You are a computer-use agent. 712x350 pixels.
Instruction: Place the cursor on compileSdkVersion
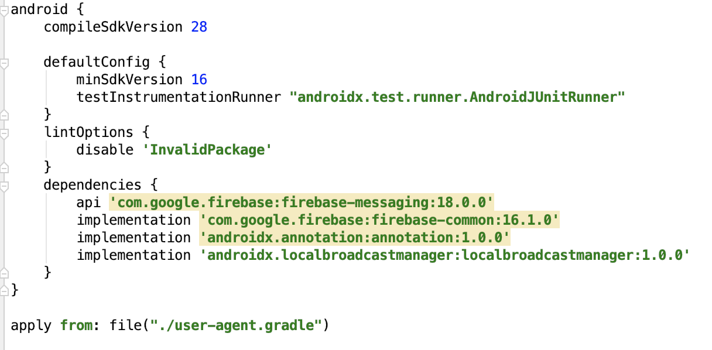pos(113,27)
